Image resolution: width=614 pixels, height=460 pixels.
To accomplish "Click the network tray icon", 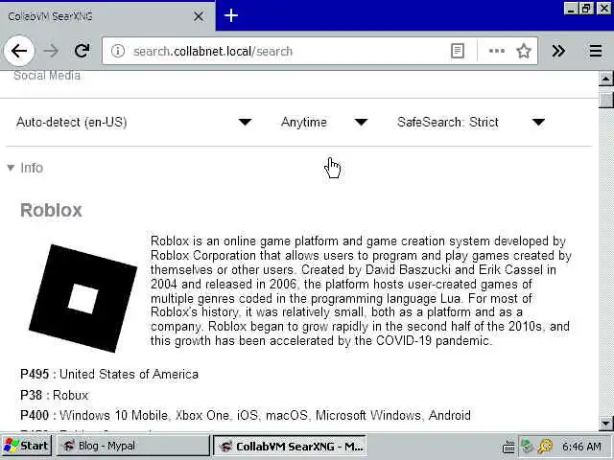I will tap(528, 446).
